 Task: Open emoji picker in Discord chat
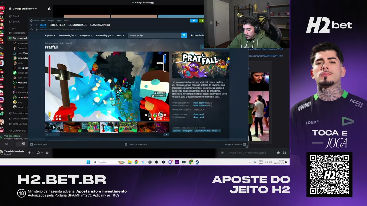[278, 153]
